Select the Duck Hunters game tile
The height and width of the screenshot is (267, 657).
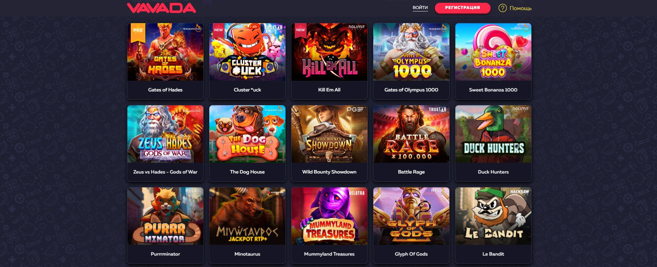pyautogui.click(x=493, y=143)
